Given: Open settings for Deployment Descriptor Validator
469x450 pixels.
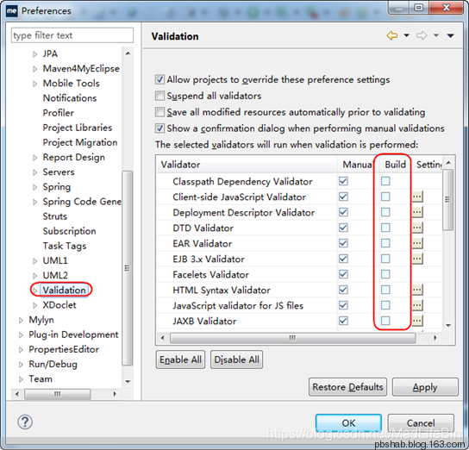Looking at the screenshot, I should pos(417,212).
